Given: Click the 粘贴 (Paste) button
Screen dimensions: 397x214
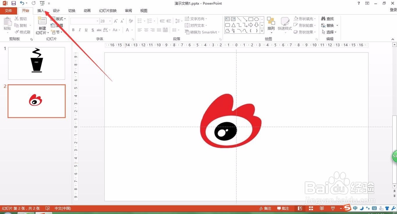Looking at the screenshot, I should 7,24.
